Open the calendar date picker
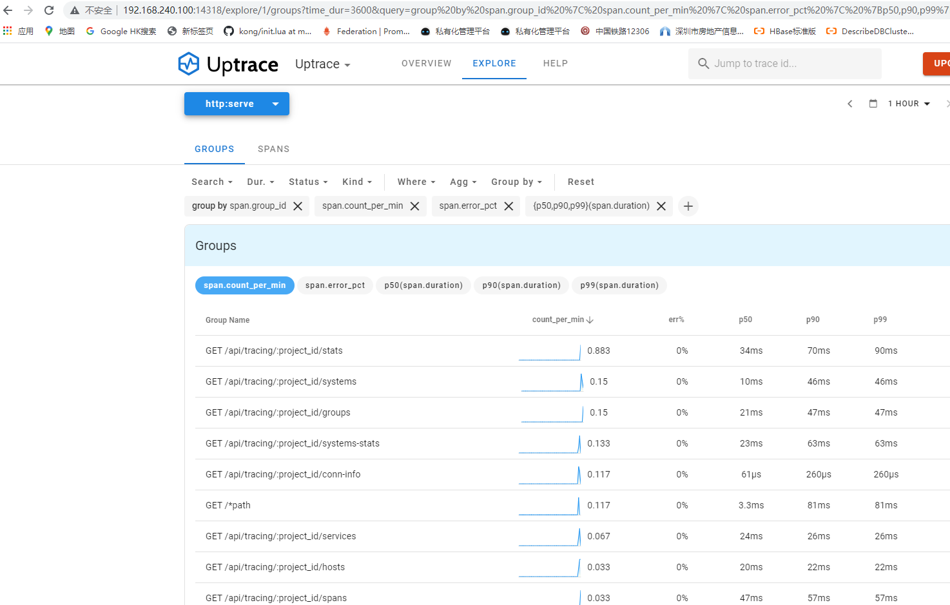This screenshot has width=950, height=605. (x=873, y=103)
